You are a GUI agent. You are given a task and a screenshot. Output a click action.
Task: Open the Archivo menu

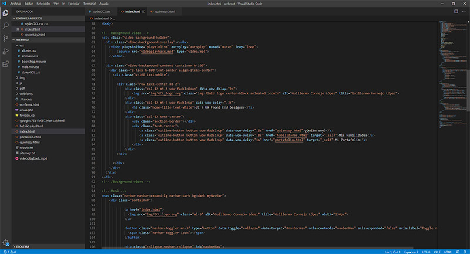(15, 3)
